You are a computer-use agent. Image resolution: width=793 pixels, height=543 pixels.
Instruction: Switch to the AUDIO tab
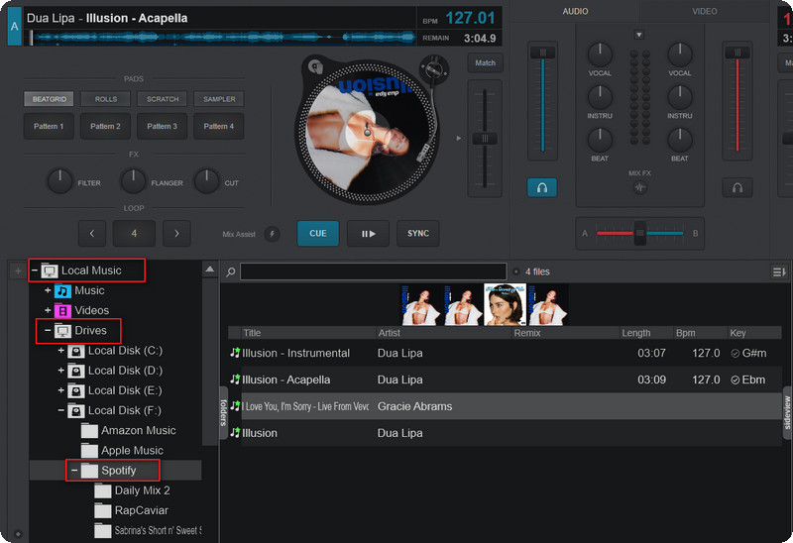[575, 11]
